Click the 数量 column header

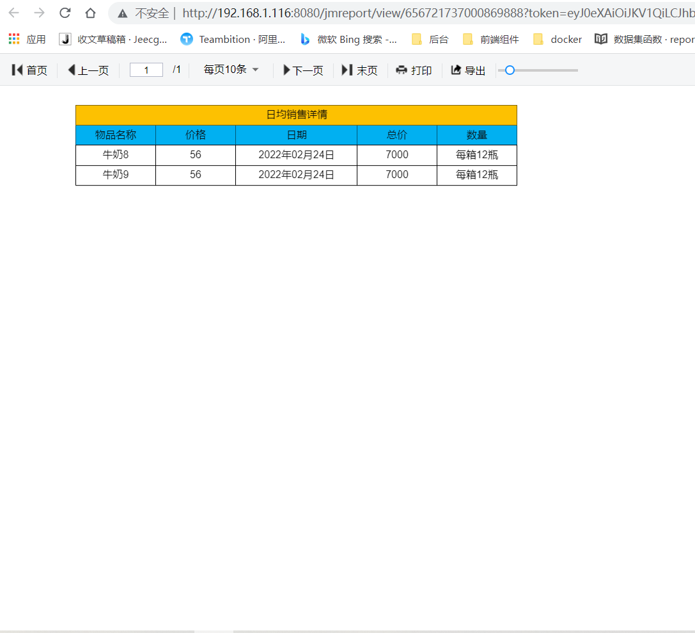pos(477,135)
